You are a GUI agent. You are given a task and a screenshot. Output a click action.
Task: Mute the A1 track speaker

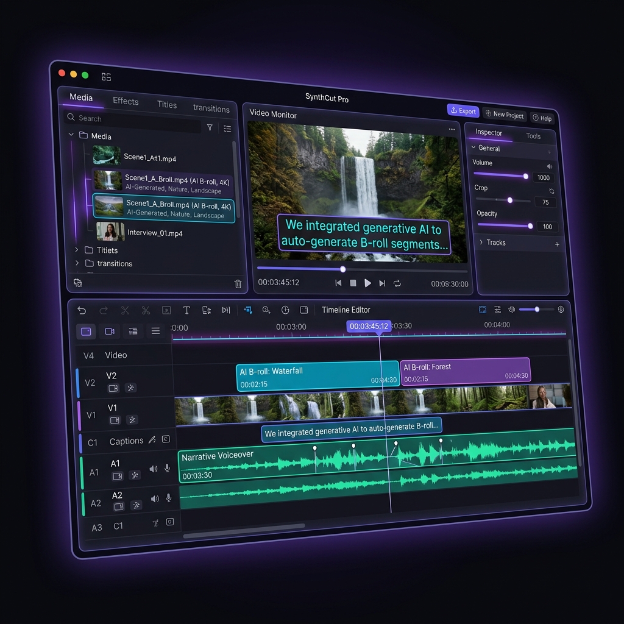(154, 469)
